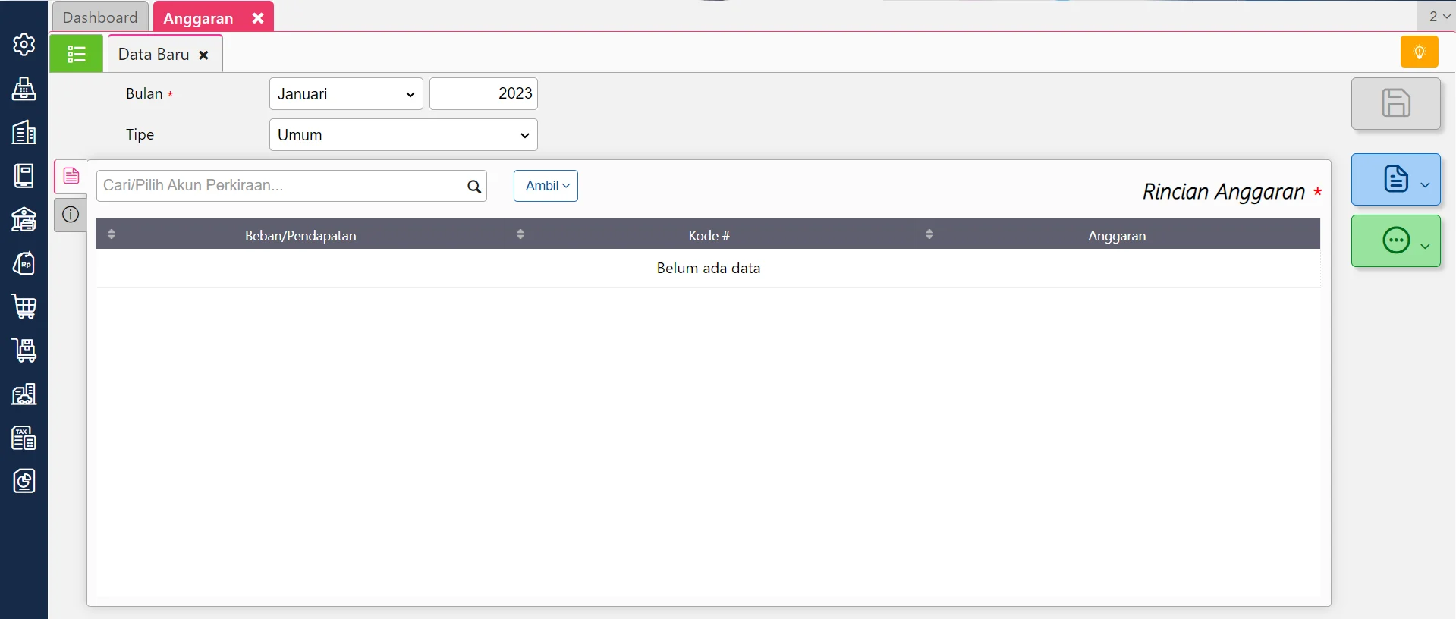Viewport: 1456px width, 619px height.
Task: Open the shopping cart module icon
Action: [24, 306]
